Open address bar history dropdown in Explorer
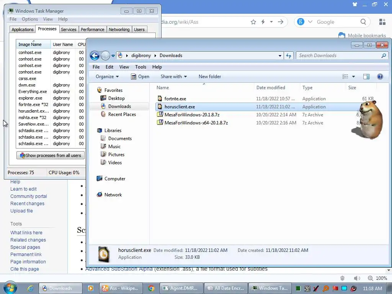The width and height of the screenshot is (392, 294). [x=280, y=56]
